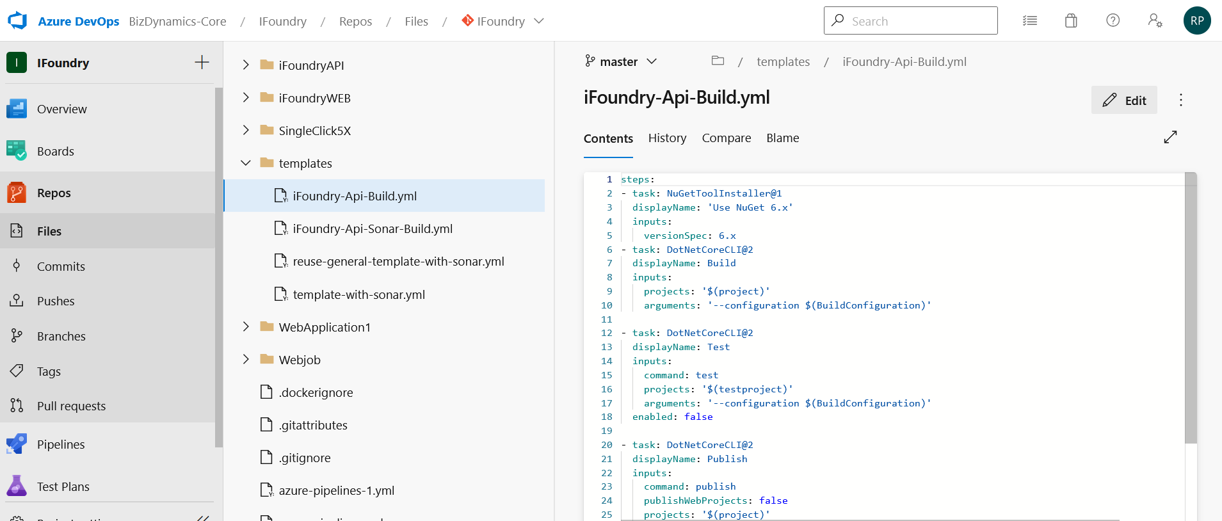Expand the WebApplication1 folder chevron
Screen dimensions: 1222x521
point(246,326)
